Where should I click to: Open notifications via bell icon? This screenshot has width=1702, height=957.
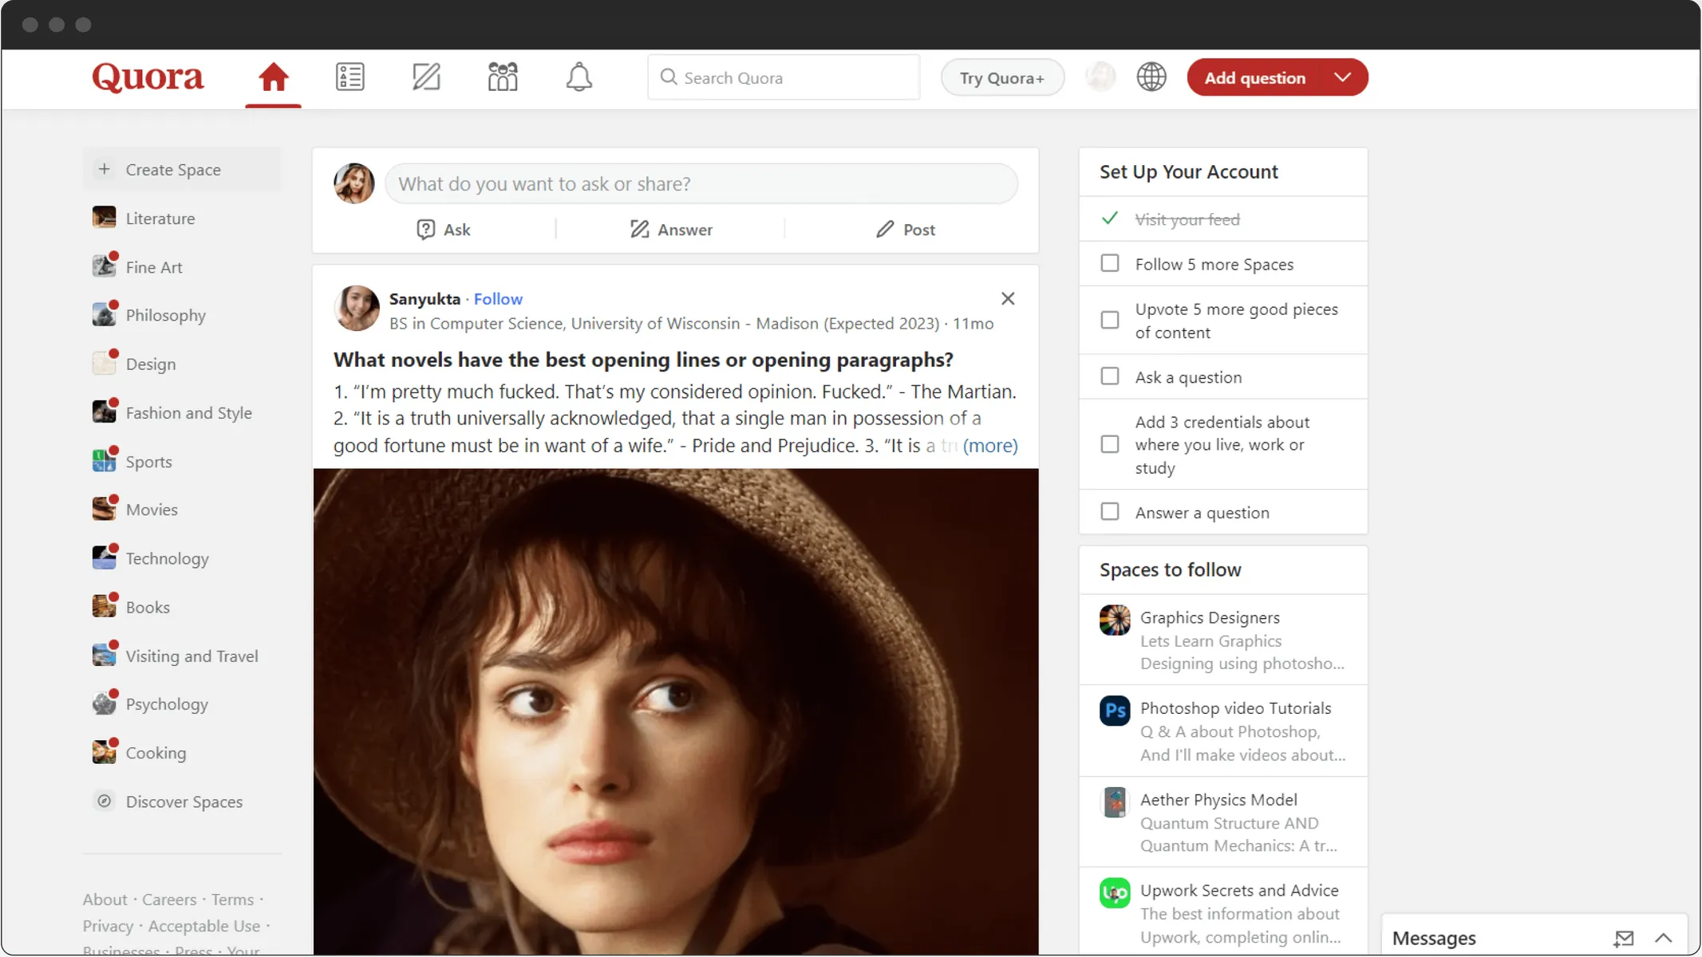click(579, 77)
